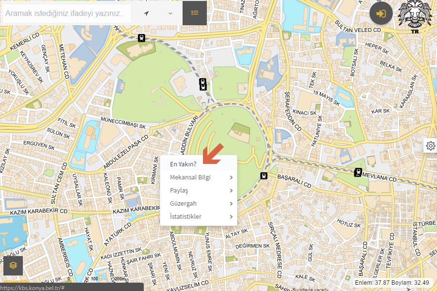The image size is (437, 291).
Task: Select Paylaş in the context menu
Action: pos(179,191)
